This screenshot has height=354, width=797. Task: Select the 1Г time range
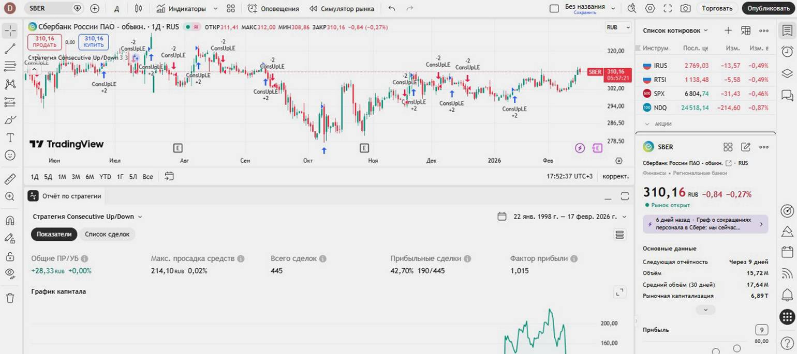120,177
